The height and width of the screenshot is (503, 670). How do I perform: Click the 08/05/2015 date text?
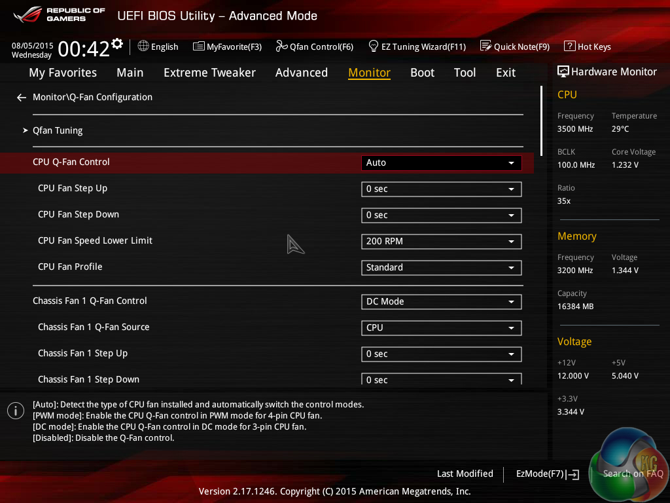tap(33, 45)
